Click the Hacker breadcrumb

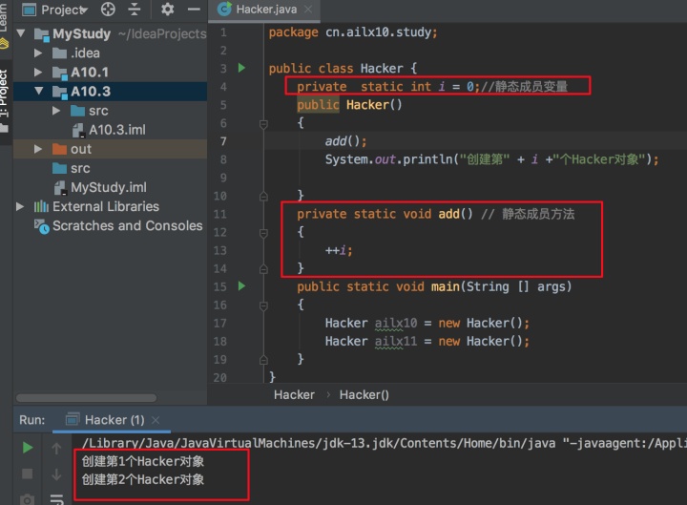point(294,395)
